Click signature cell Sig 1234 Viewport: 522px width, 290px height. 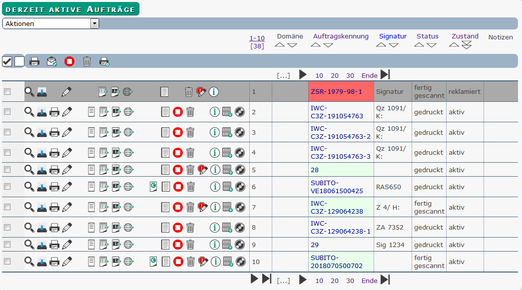coord(390,245)
